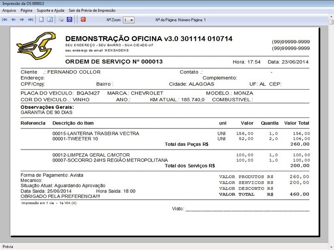Click 'Hora: 17:54' text

pos(247,62)
